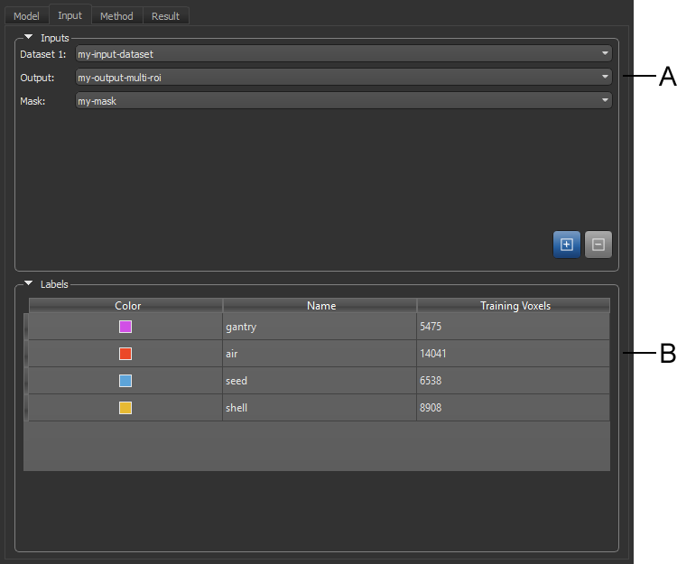Click the magenta gantry color swatch
Screen dimensions: 677x564
coord(125,327)
